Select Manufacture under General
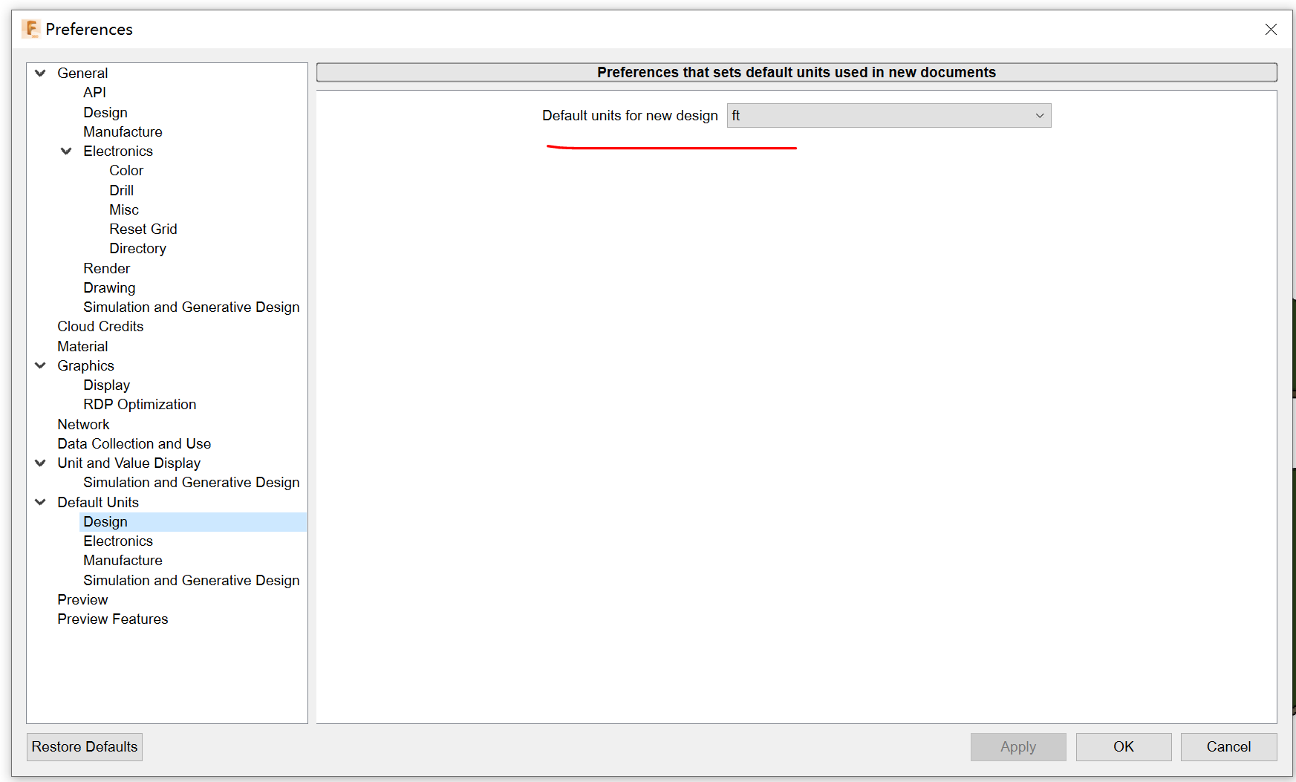The height and width of the screenshot is (782, 1296). [123, 131]
